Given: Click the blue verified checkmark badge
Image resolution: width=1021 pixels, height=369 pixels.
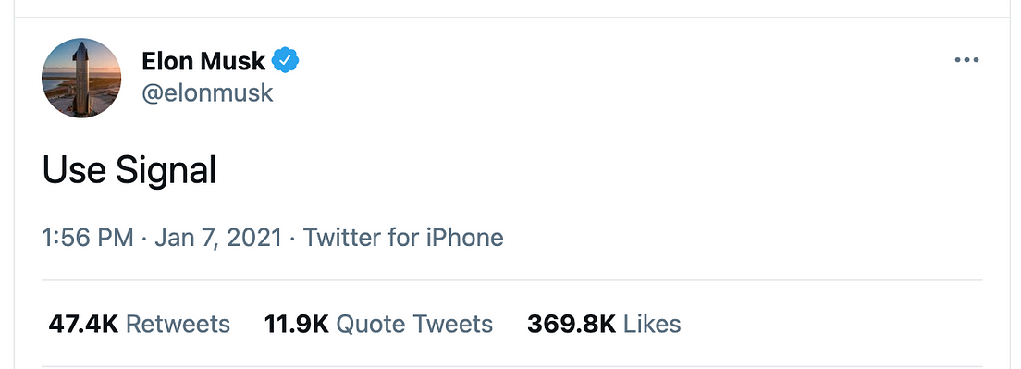Looking at the screenshot, I should 285,60.
